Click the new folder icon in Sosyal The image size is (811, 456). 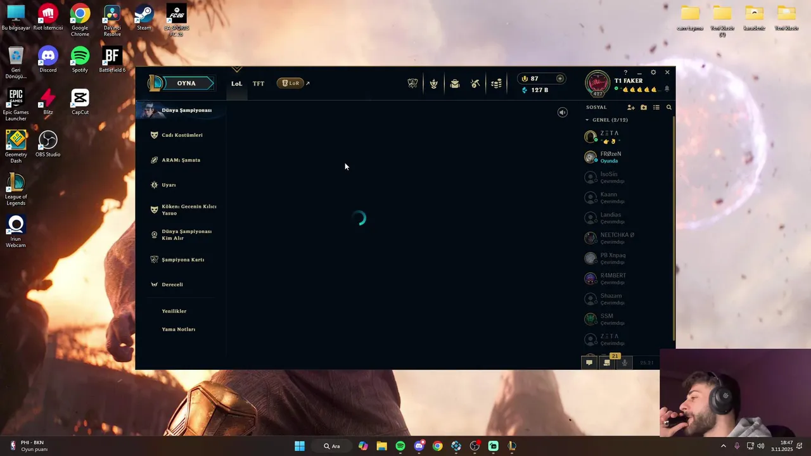pyautogui.click(x=644, y=108)
